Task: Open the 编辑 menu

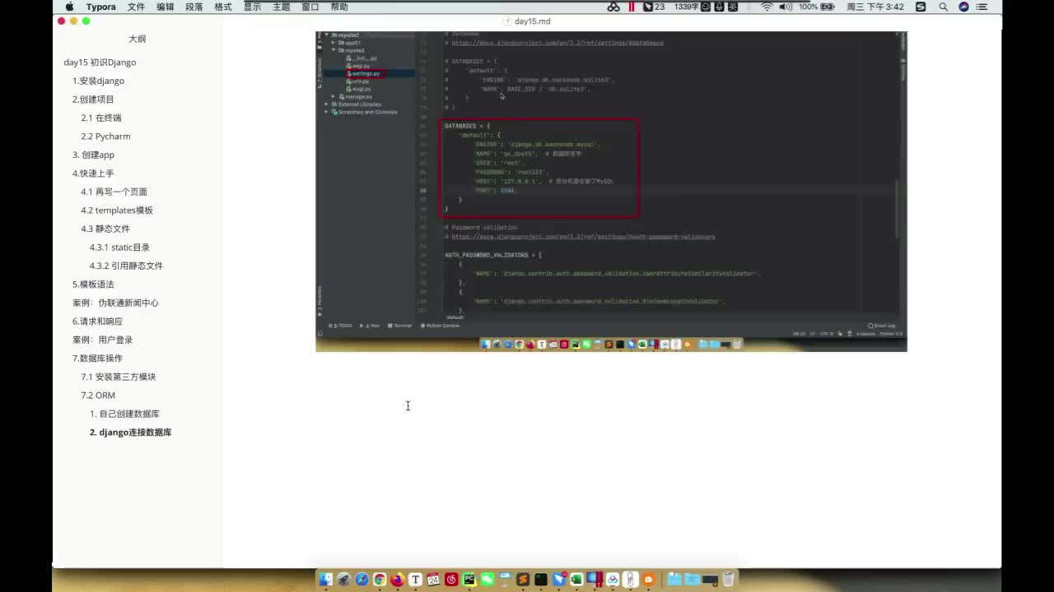Action: coord(165,7)
